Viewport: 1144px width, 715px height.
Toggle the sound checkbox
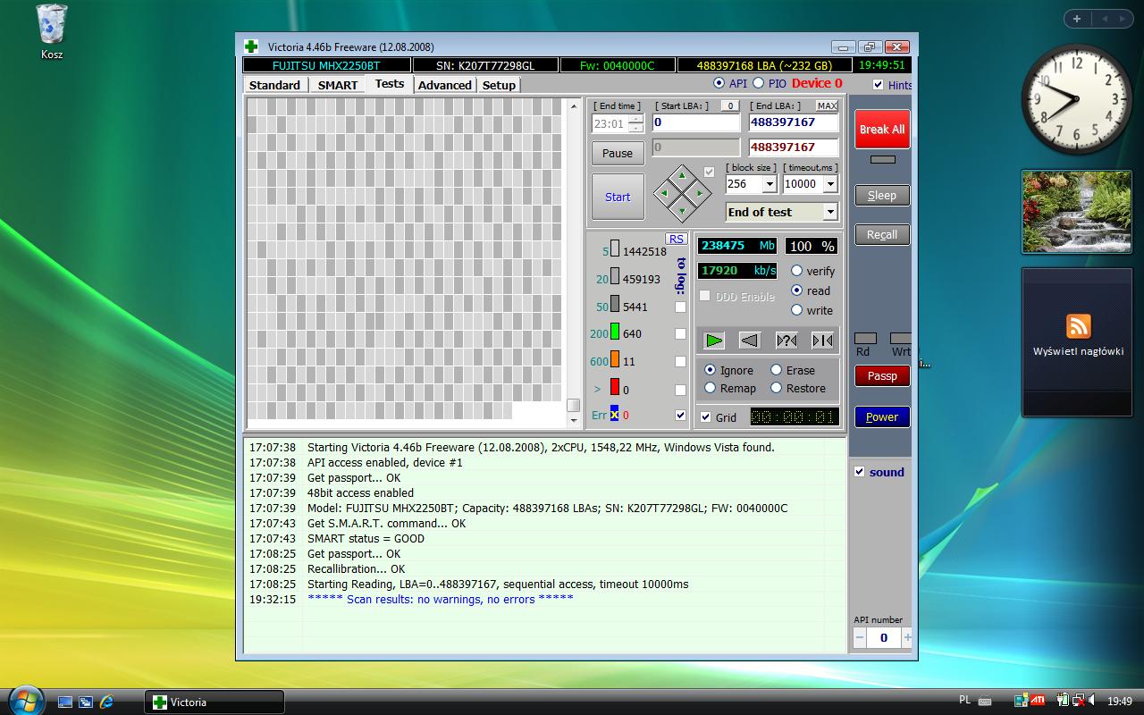pyautogui.click(x=859, y=472)
